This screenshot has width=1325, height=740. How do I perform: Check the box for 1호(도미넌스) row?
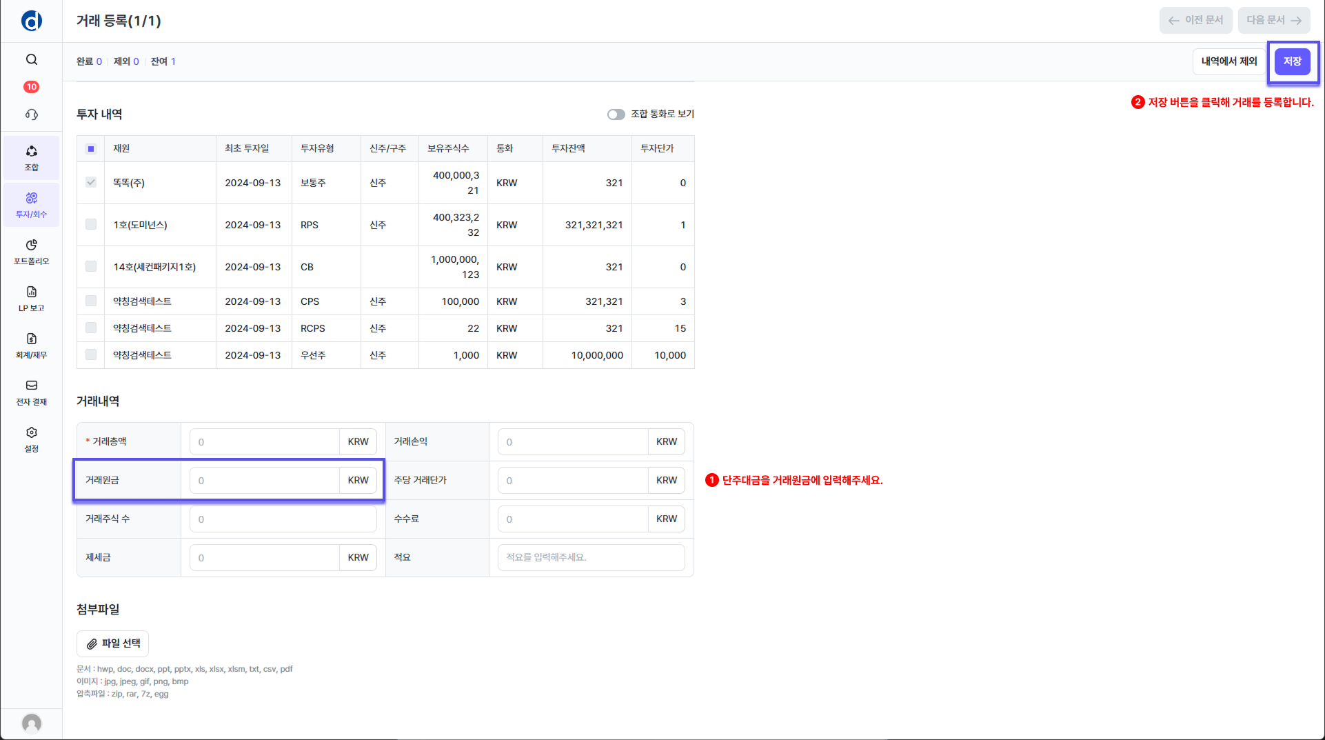(91, 224)
